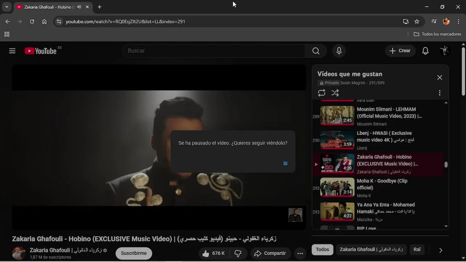Click the address bar URL
Screen dimensions: 466x262
[x=126, y=21]
